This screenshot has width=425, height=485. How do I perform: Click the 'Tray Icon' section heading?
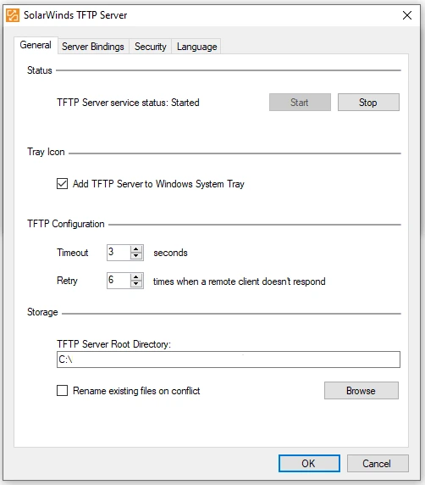(x=46, y=152)
